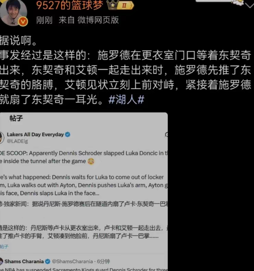The width and height of the screenshot is (254, 271).
Task: Click the Lakers All Day Everyday avatar
Action: click(2, 138)
